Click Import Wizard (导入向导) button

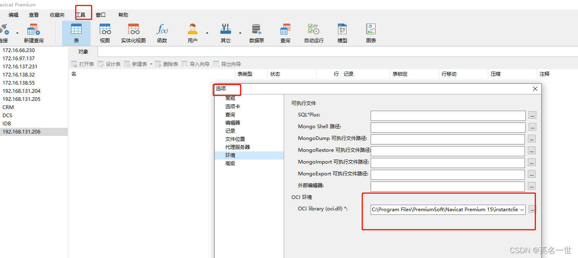(196, 64)
